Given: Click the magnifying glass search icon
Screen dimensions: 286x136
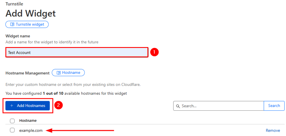Looking at the screenshot, I should 178,106.
